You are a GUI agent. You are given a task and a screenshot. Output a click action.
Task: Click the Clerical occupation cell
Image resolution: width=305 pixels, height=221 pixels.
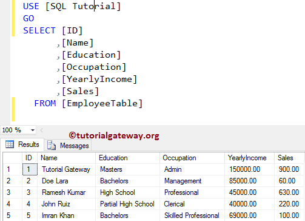coord(192,204)
